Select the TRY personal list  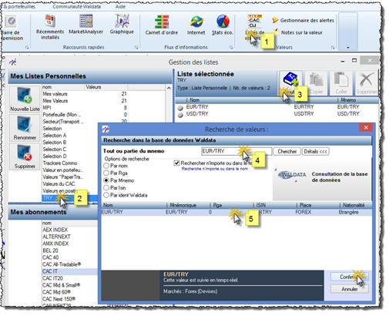[70, 198]
